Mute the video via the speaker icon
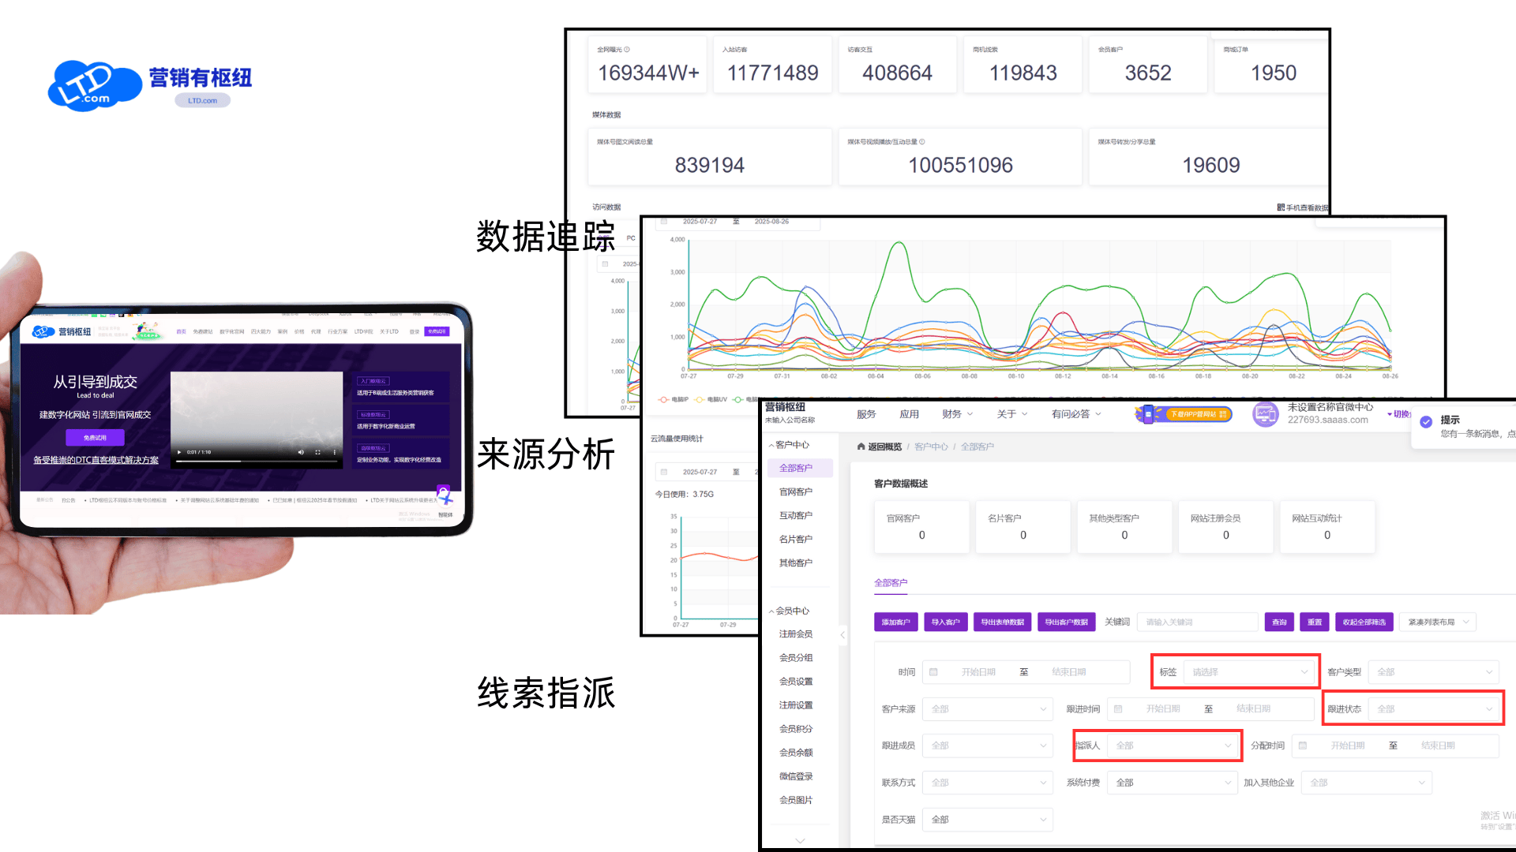The image size is (1516, 852). coord(301,452)
